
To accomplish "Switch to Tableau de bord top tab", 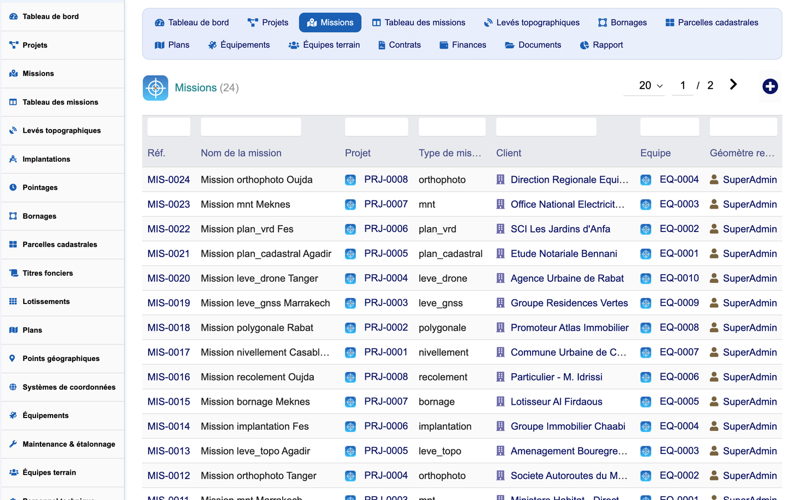I will (192, 23).
